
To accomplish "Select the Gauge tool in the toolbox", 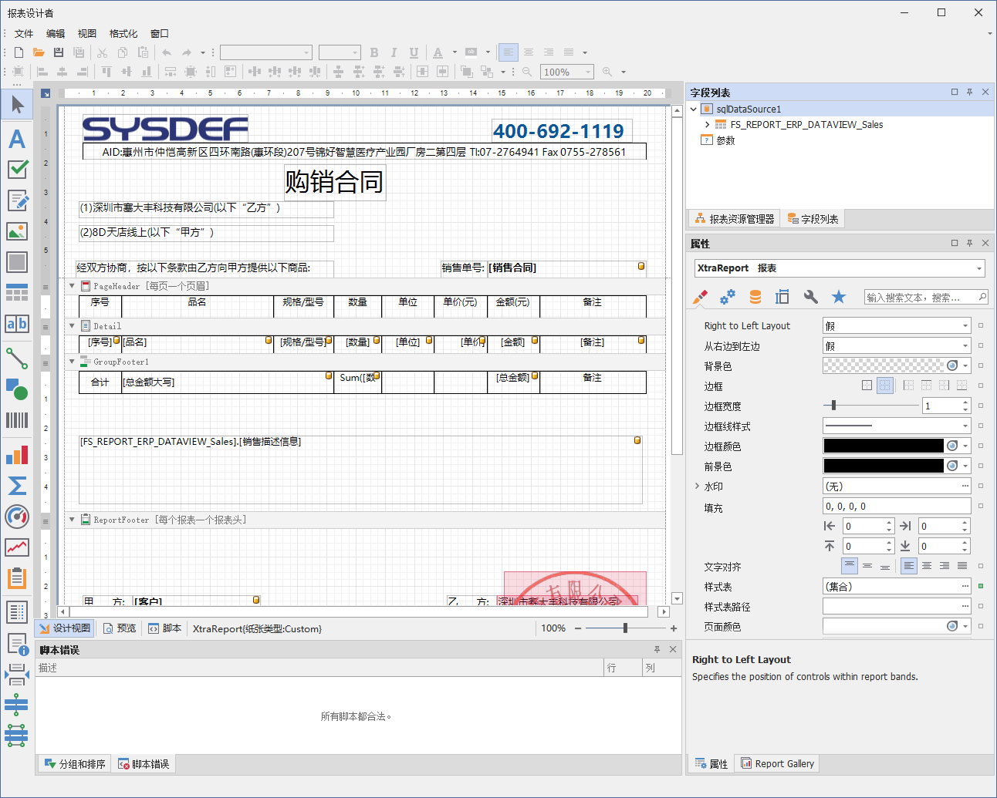I will 17,516.
